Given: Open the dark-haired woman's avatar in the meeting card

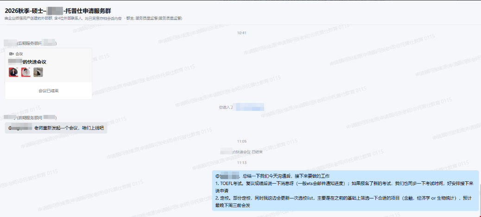Looking at the screenshot, I should [13, 72].
